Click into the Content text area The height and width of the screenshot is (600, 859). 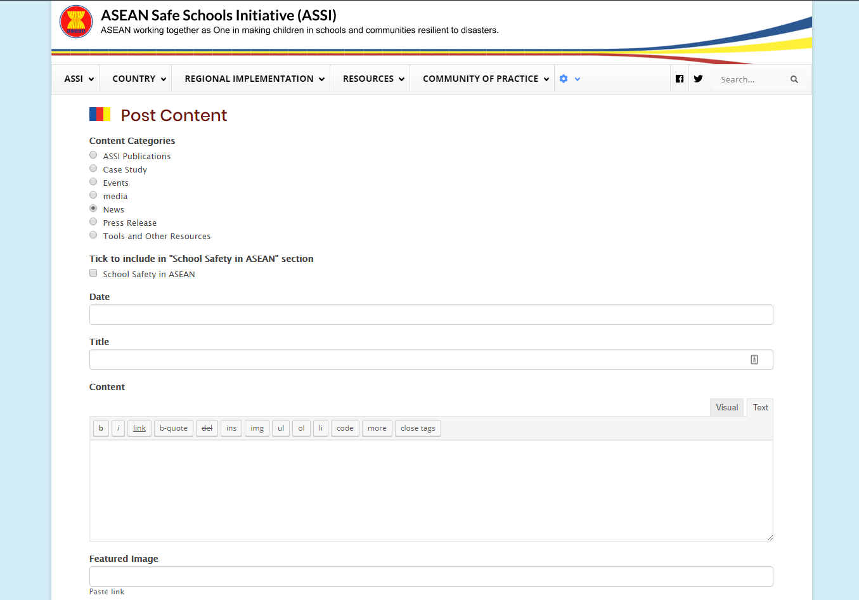[x=431, y=491]
